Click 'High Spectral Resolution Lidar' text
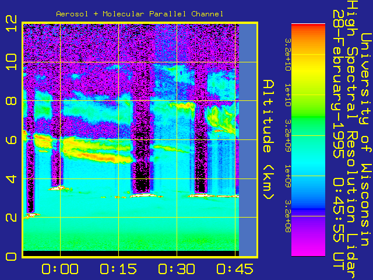373x280 pixels. pos(351,140)
